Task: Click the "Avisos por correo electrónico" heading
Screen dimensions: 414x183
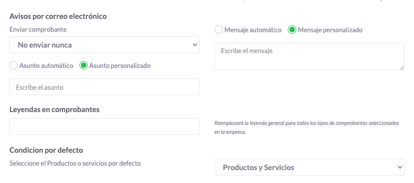Action: pos(58,16)
